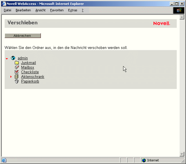The image size is (186, 164).
Task: Click the scrollbar up arrow
Action: coord(182,17)
